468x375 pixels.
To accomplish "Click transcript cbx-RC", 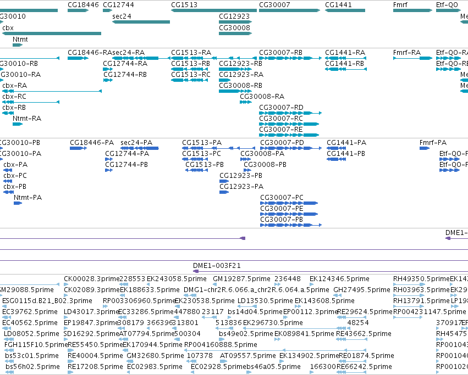I will click(30, 102).
